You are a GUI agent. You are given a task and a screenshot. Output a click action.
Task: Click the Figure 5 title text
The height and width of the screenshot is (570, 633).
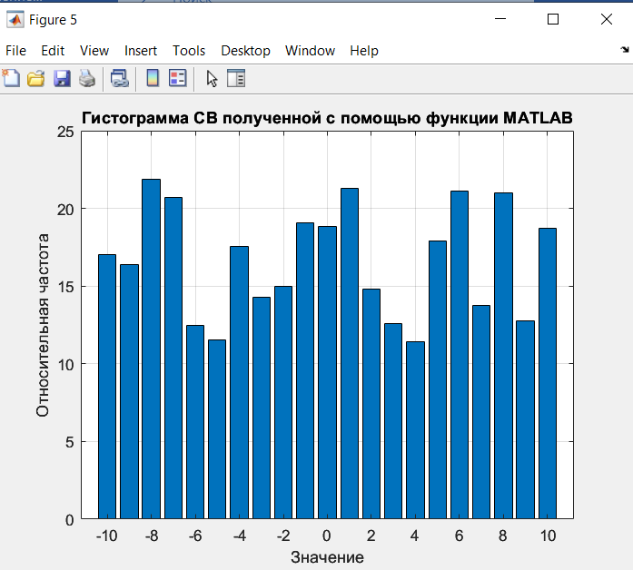click(x=53, y=20)
